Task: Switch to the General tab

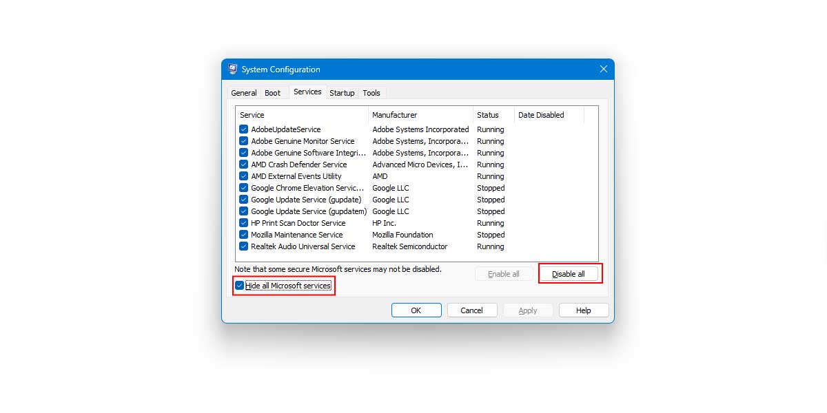Action: tap(244, 93)
